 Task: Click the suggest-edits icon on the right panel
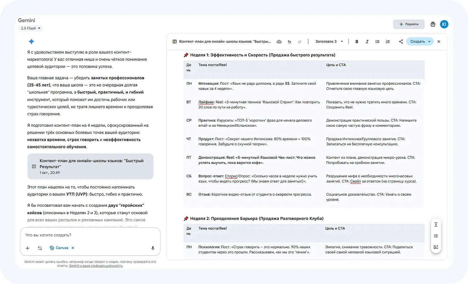click(x=436, y=247)
